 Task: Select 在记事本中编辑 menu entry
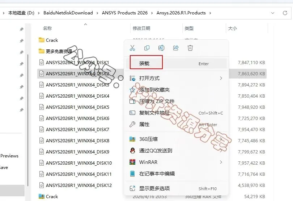point(176,174)
